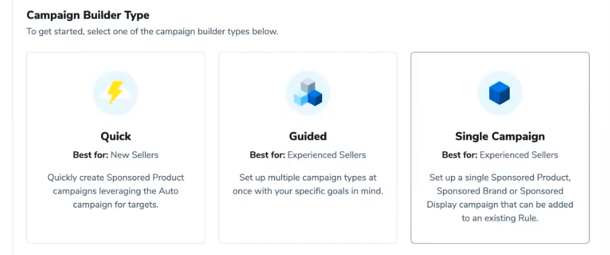Image resolution: width=610 pixels, height=255 pixels.
Task: Select the Guided campaign builder card
Action: pyautogui.click(x=308, y=148)
